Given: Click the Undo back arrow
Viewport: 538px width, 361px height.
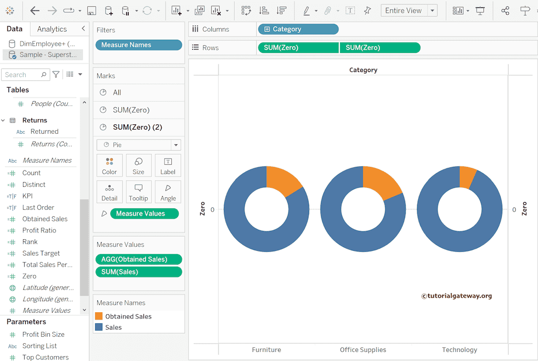Looking at the screenshot, I should coord(35,10).
